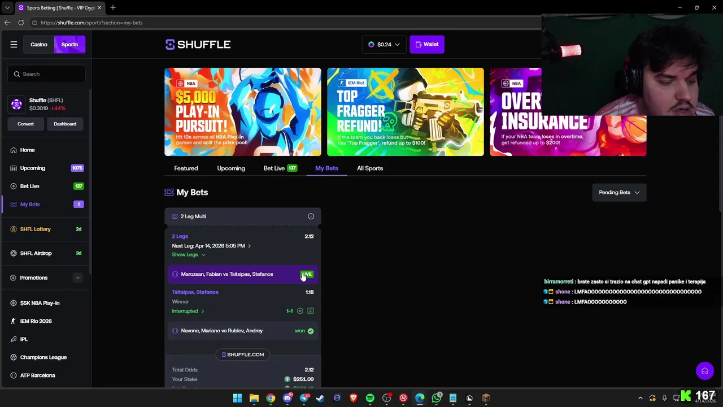Expand Next Leg date arrow
This screenshot has width=723, height=407.
click(249, 246)
